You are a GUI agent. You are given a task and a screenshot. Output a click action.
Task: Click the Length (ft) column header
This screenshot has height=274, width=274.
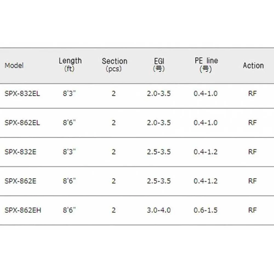(x=70, y=65)
